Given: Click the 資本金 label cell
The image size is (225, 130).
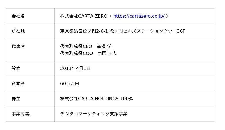Looking at the screenshot, I should tap(18, 84).
